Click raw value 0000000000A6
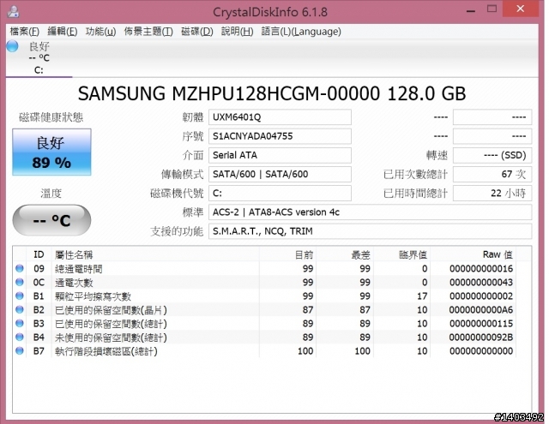 pyautogui.click(x=481, y=310)
